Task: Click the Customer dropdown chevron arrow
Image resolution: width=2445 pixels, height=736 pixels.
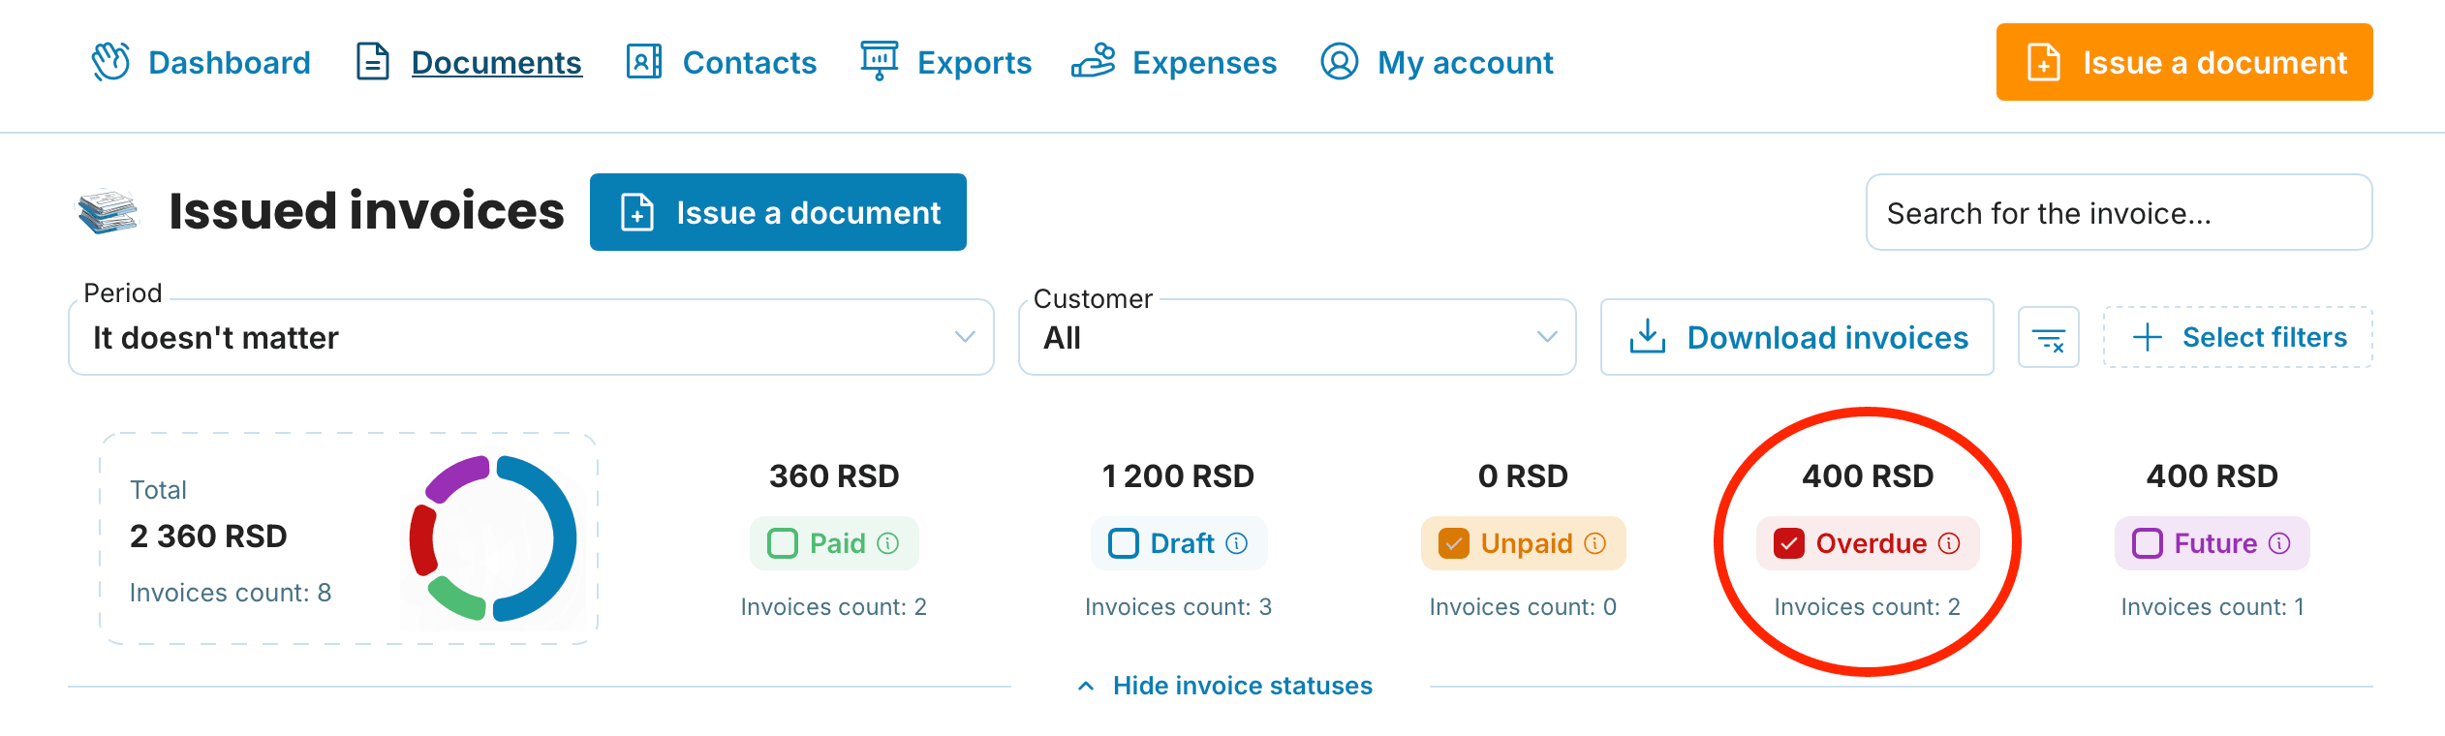Action: tap(1547, 337)
